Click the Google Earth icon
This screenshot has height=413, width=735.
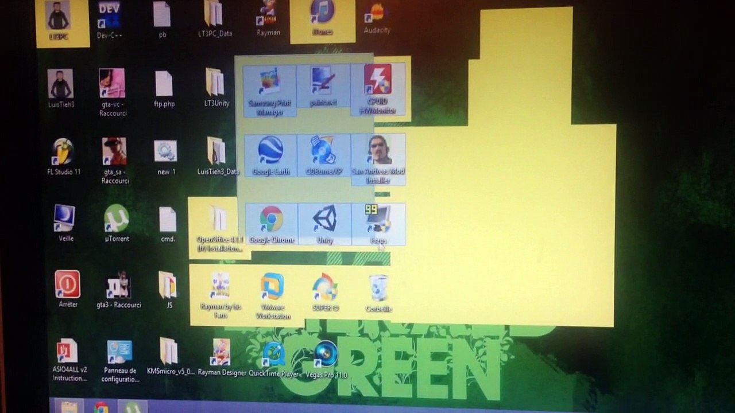point(270,155)
